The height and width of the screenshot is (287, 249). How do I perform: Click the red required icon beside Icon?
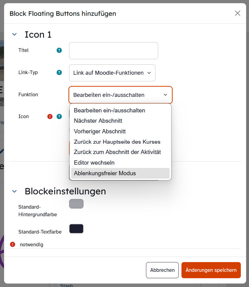[50, 116]
